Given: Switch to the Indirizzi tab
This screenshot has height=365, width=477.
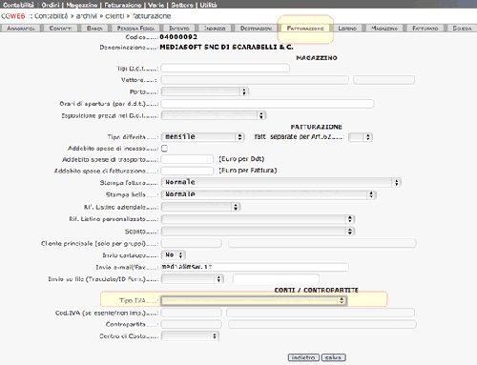Looking at the screenshot, I should coord(215,29).
